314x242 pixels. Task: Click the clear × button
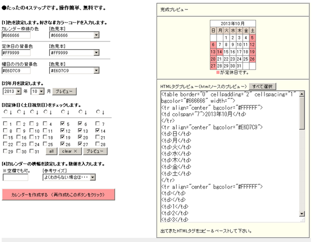70,151
